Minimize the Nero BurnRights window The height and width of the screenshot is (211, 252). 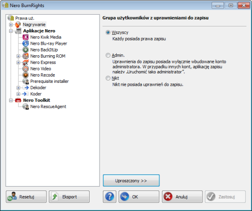coord(218,5)
